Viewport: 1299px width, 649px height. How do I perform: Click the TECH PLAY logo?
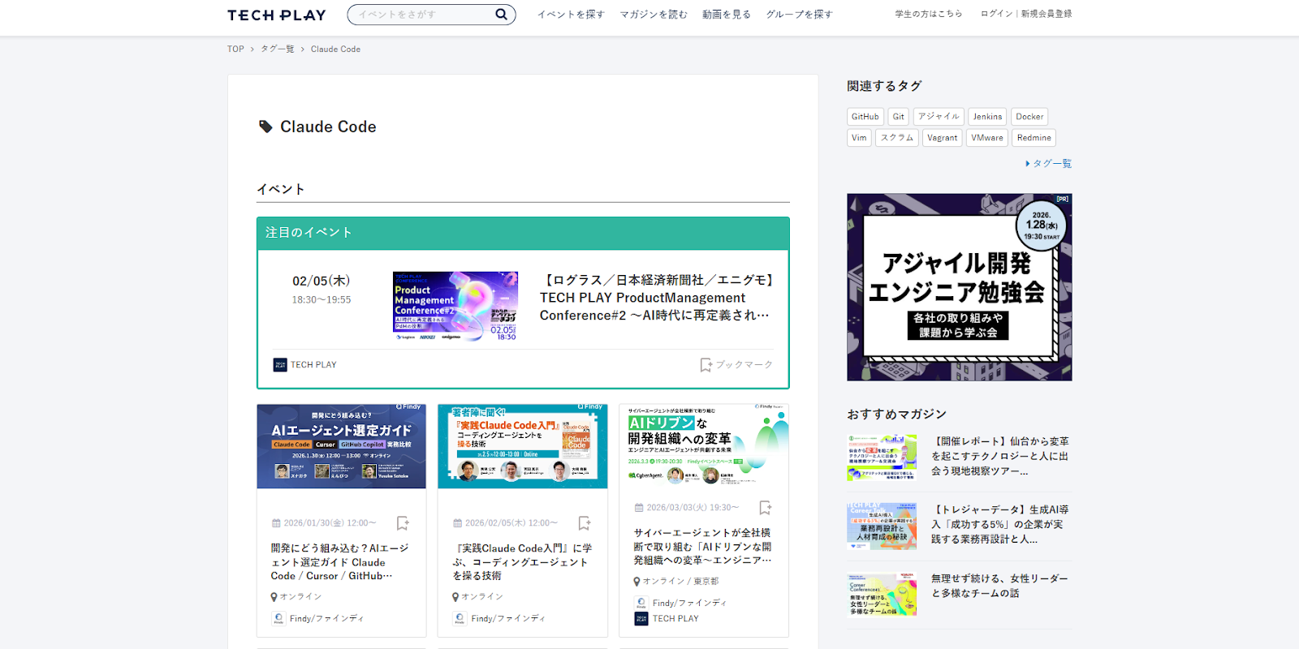276,15
